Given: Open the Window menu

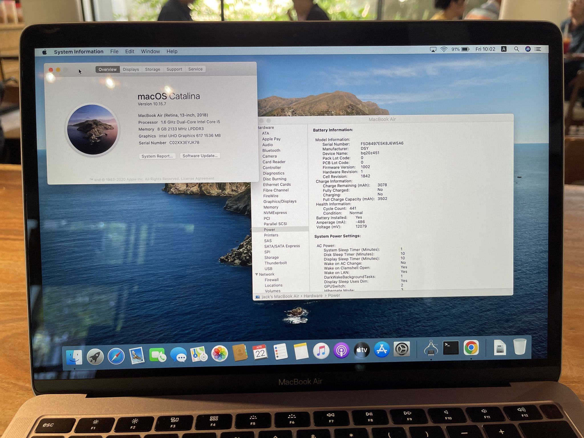Looking at the screenshot, I should (x=150, y=51).
